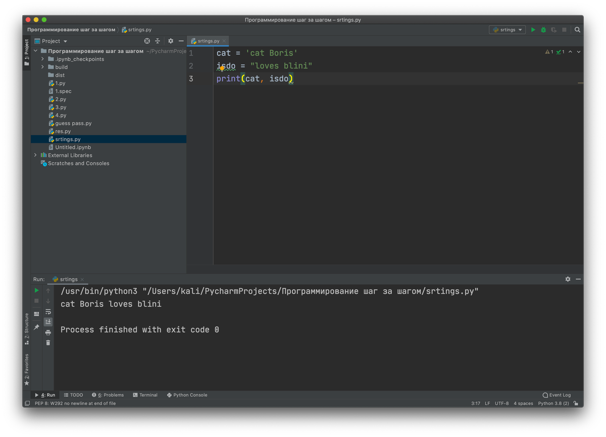Open Structure side tab
This screenshot has height=437, width=606.
point(27,330)
